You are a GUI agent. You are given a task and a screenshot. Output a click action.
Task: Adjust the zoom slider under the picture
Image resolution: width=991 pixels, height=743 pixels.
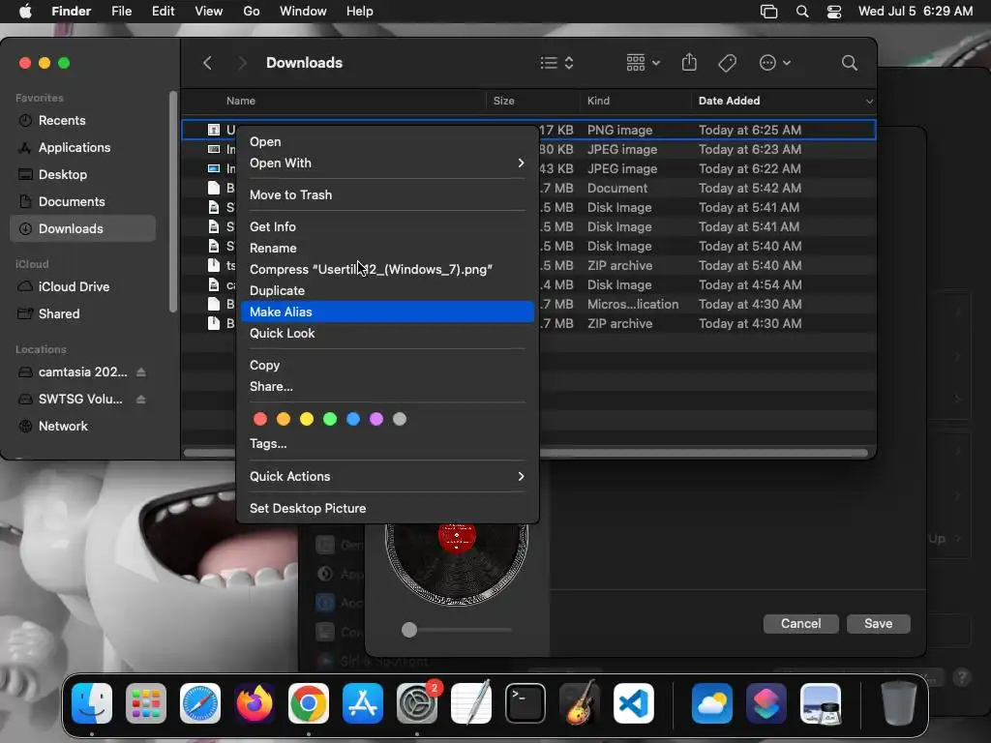[x=409, y=630]
